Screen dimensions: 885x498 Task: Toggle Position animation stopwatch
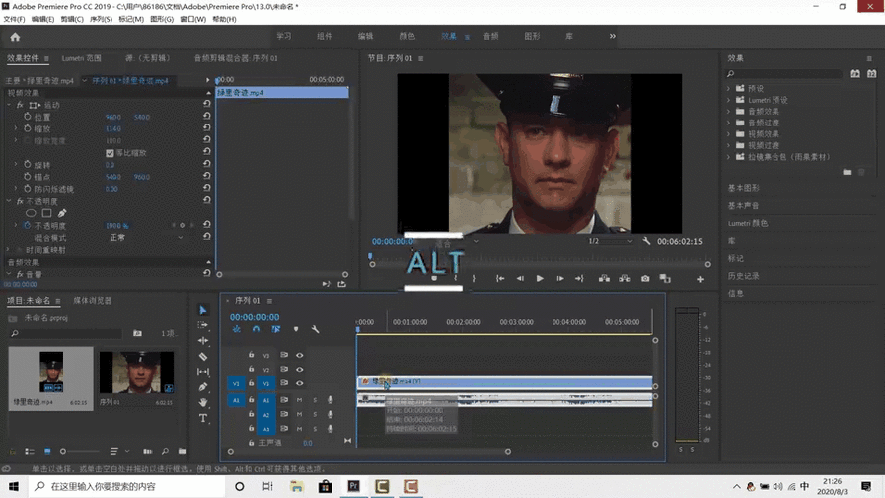point(27,117)
